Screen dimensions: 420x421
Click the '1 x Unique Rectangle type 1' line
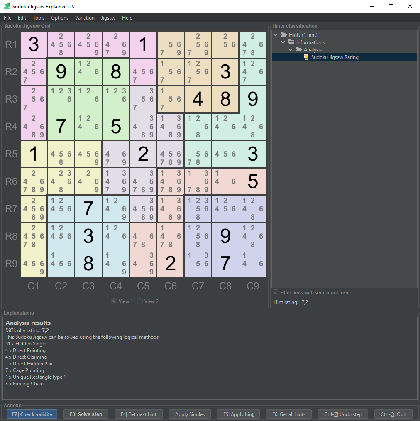35,377
